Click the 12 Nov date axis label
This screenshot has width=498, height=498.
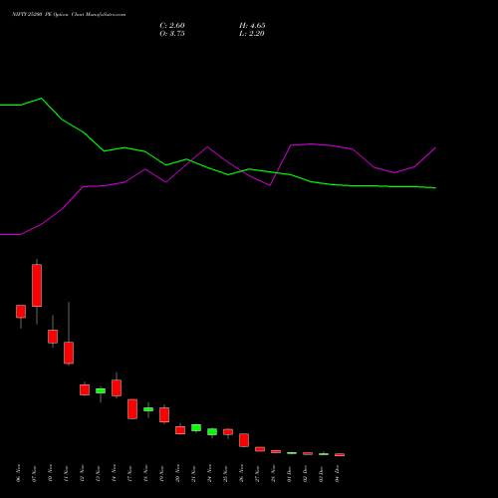82,473
